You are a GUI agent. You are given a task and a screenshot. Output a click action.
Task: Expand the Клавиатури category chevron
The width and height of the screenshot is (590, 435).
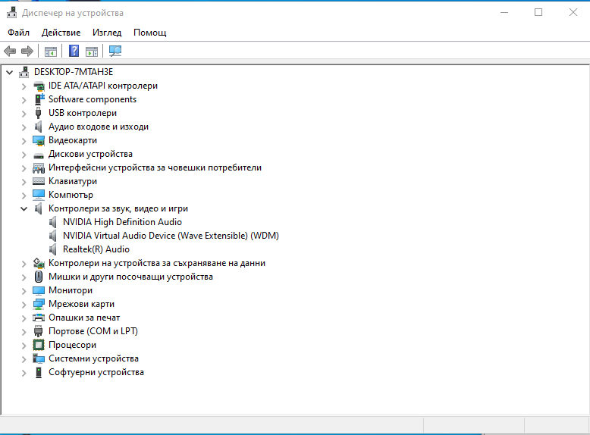(x=24, y=182)
